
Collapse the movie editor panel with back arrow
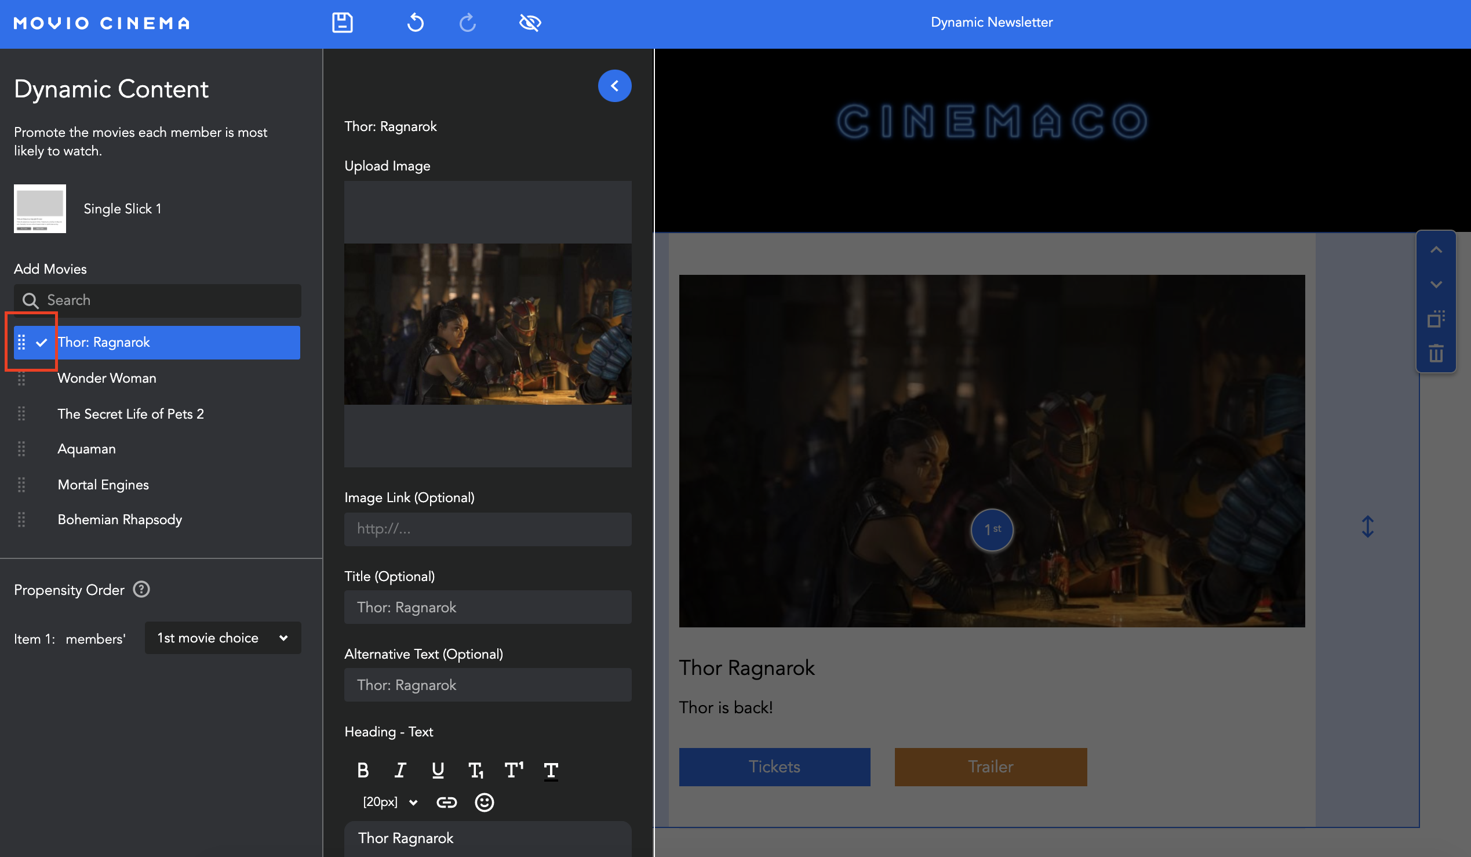(x=615, y=86)
